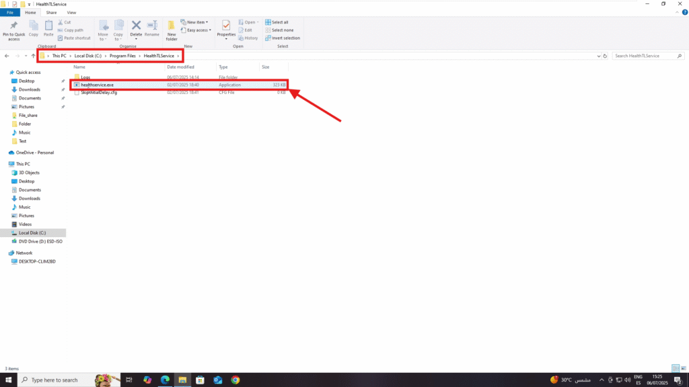Click Program Files breadcrumb segment
Screen dimensions: 689x387
pos(122,56)
